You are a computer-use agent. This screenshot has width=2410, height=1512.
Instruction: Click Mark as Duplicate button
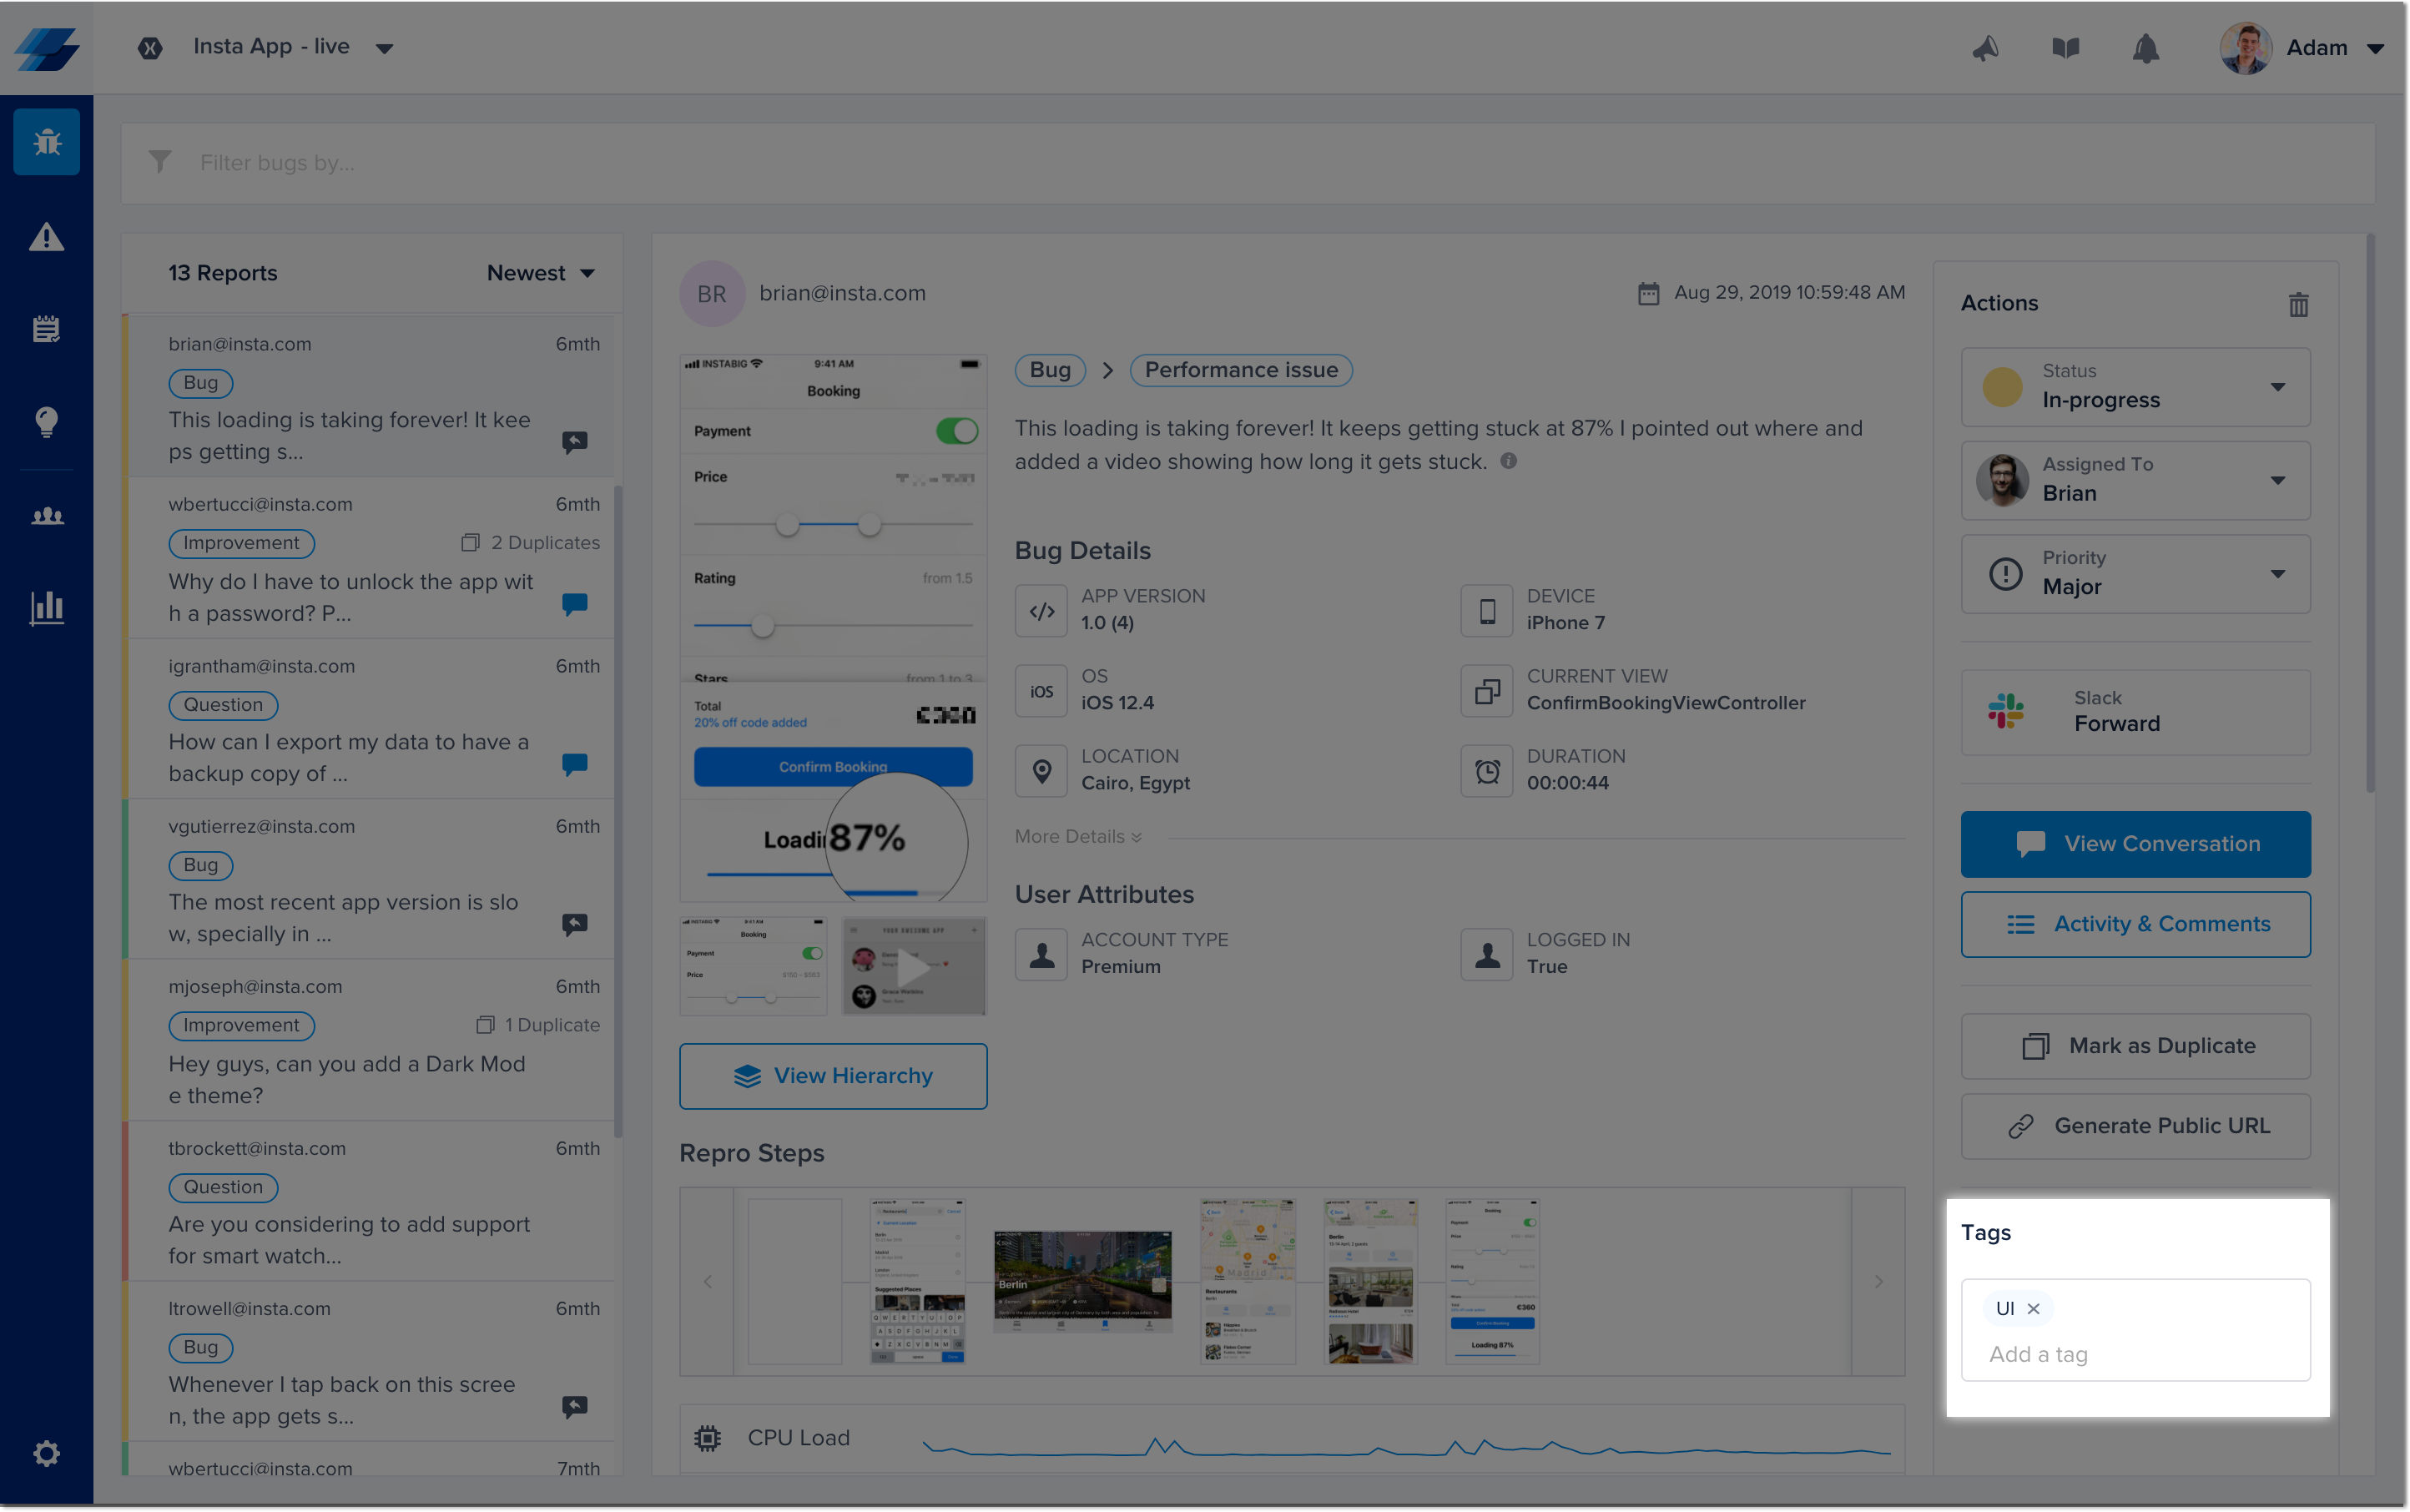click(2135, 1046)
